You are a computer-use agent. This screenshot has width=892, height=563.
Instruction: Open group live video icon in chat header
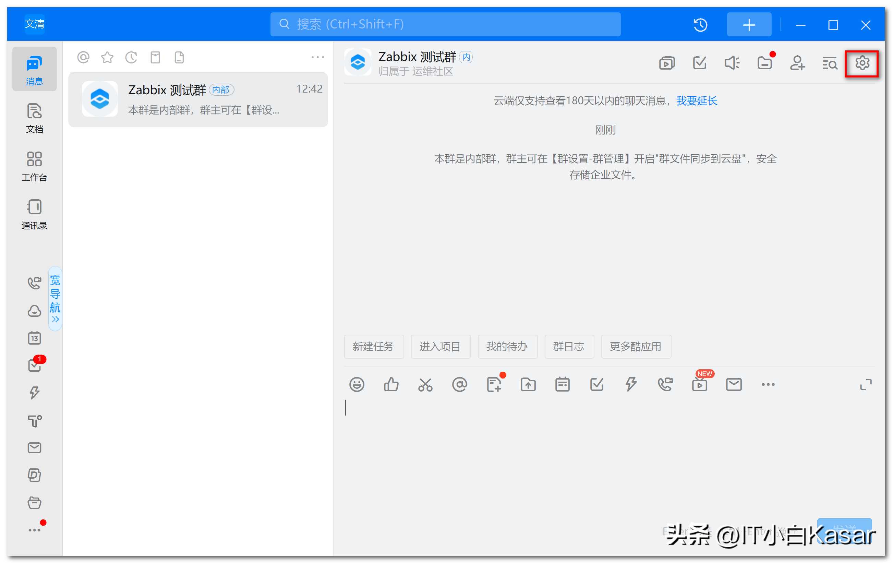(667, 63)
